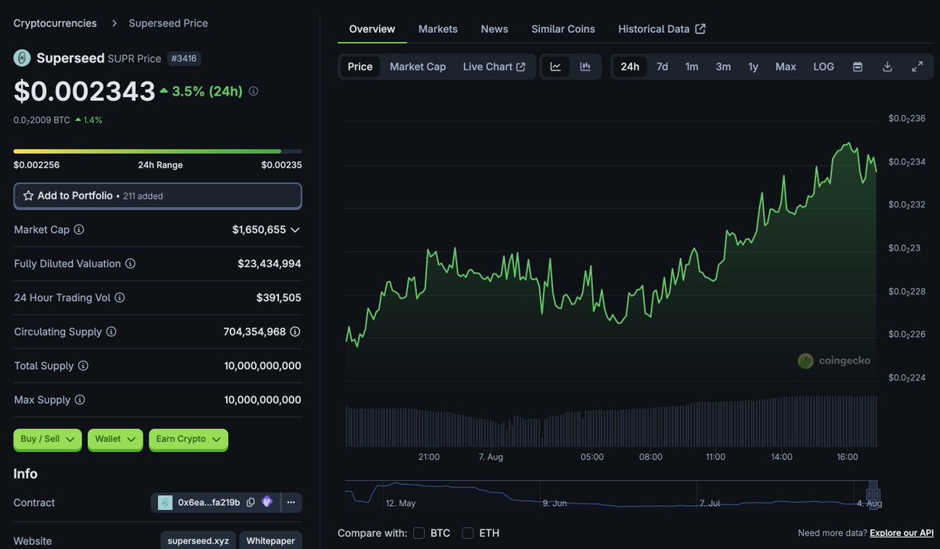Click the purple wallet icon next to contract
The height and width of the screenshot is (549, 940).
coord(267,502)
